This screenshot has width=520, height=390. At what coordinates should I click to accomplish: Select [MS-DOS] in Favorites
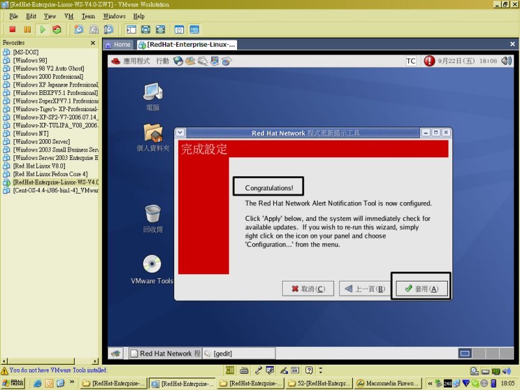point(25,52)
